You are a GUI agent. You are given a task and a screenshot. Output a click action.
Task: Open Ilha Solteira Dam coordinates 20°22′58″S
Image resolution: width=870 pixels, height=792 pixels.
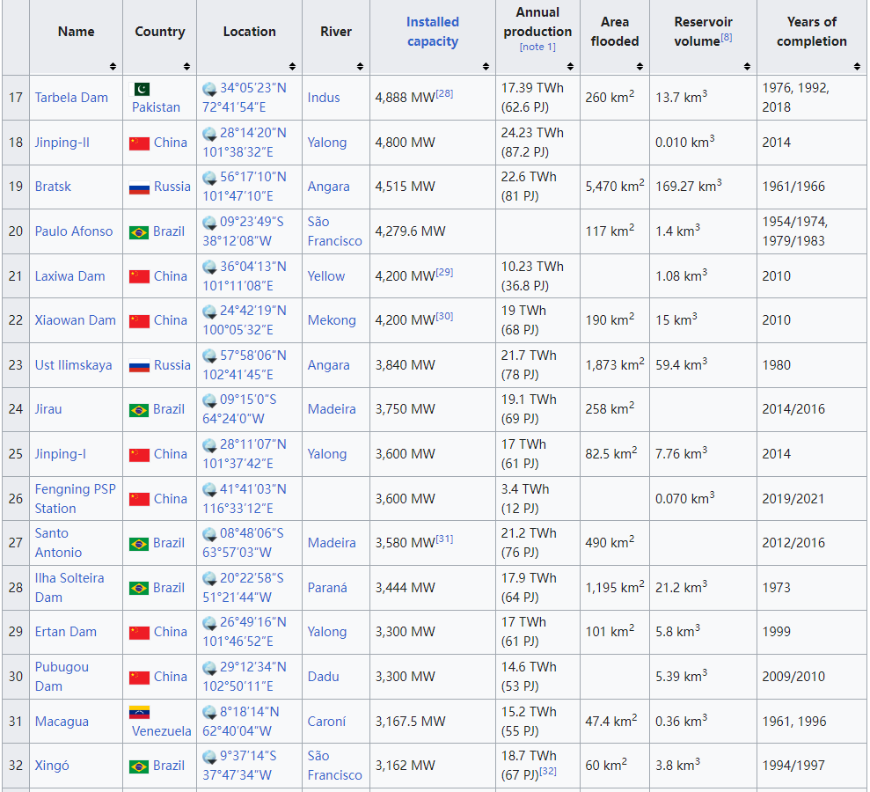tap(252, 578)
